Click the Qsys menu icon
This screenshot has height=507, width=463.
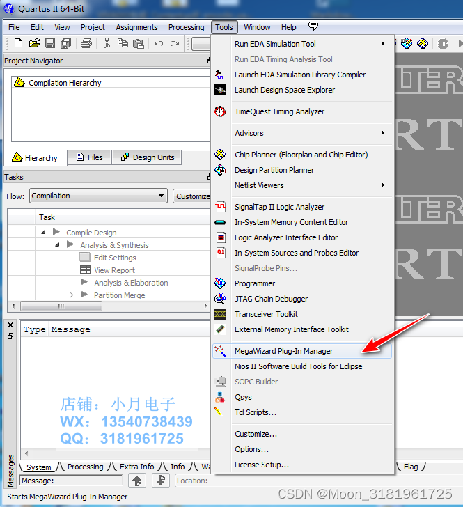click(x=220, y=397)
